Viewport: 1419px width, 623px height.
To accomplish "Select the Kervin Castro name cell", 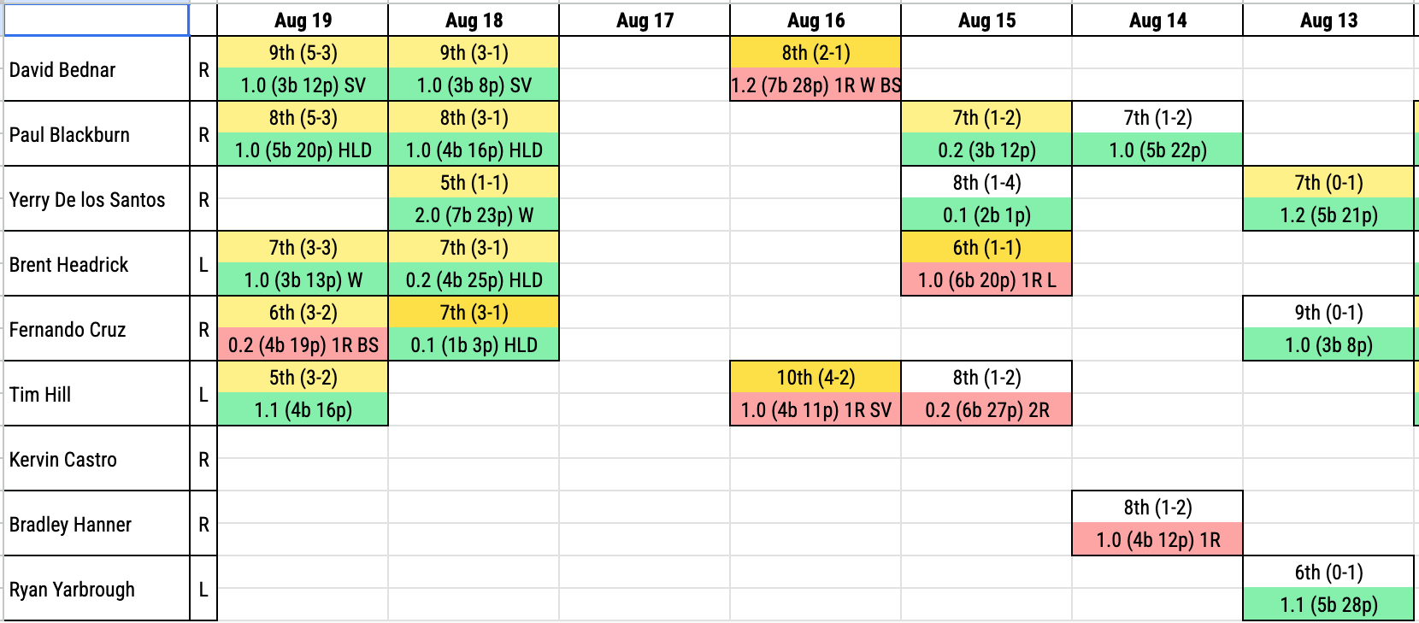I will point(97,459).
